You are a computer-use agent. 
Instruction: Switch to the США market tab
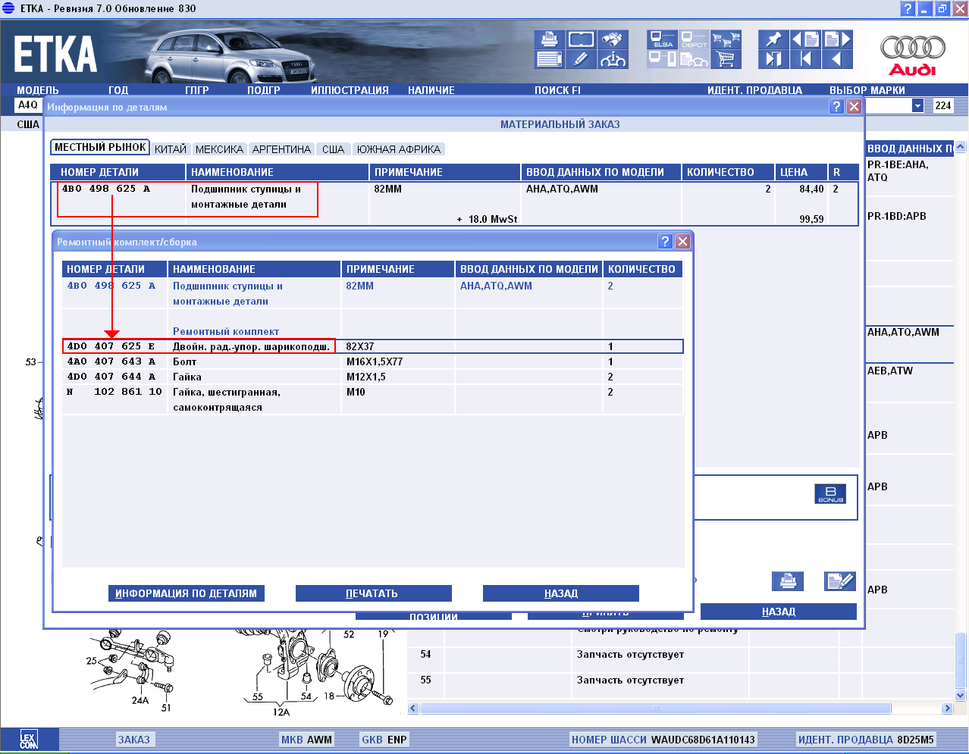pos(333,149)
